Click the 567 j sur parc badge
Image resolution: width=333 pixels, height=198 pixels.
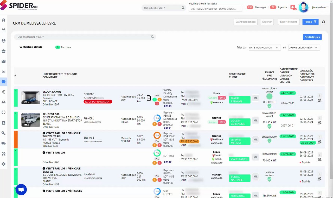tap(222, 122)
